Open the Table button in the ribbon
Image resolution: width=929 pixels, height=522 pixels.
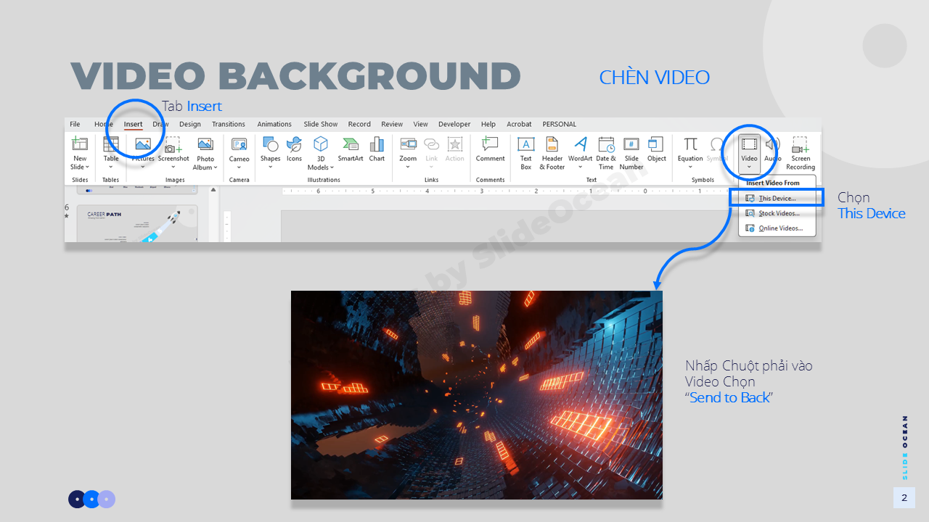pos(111,152)
